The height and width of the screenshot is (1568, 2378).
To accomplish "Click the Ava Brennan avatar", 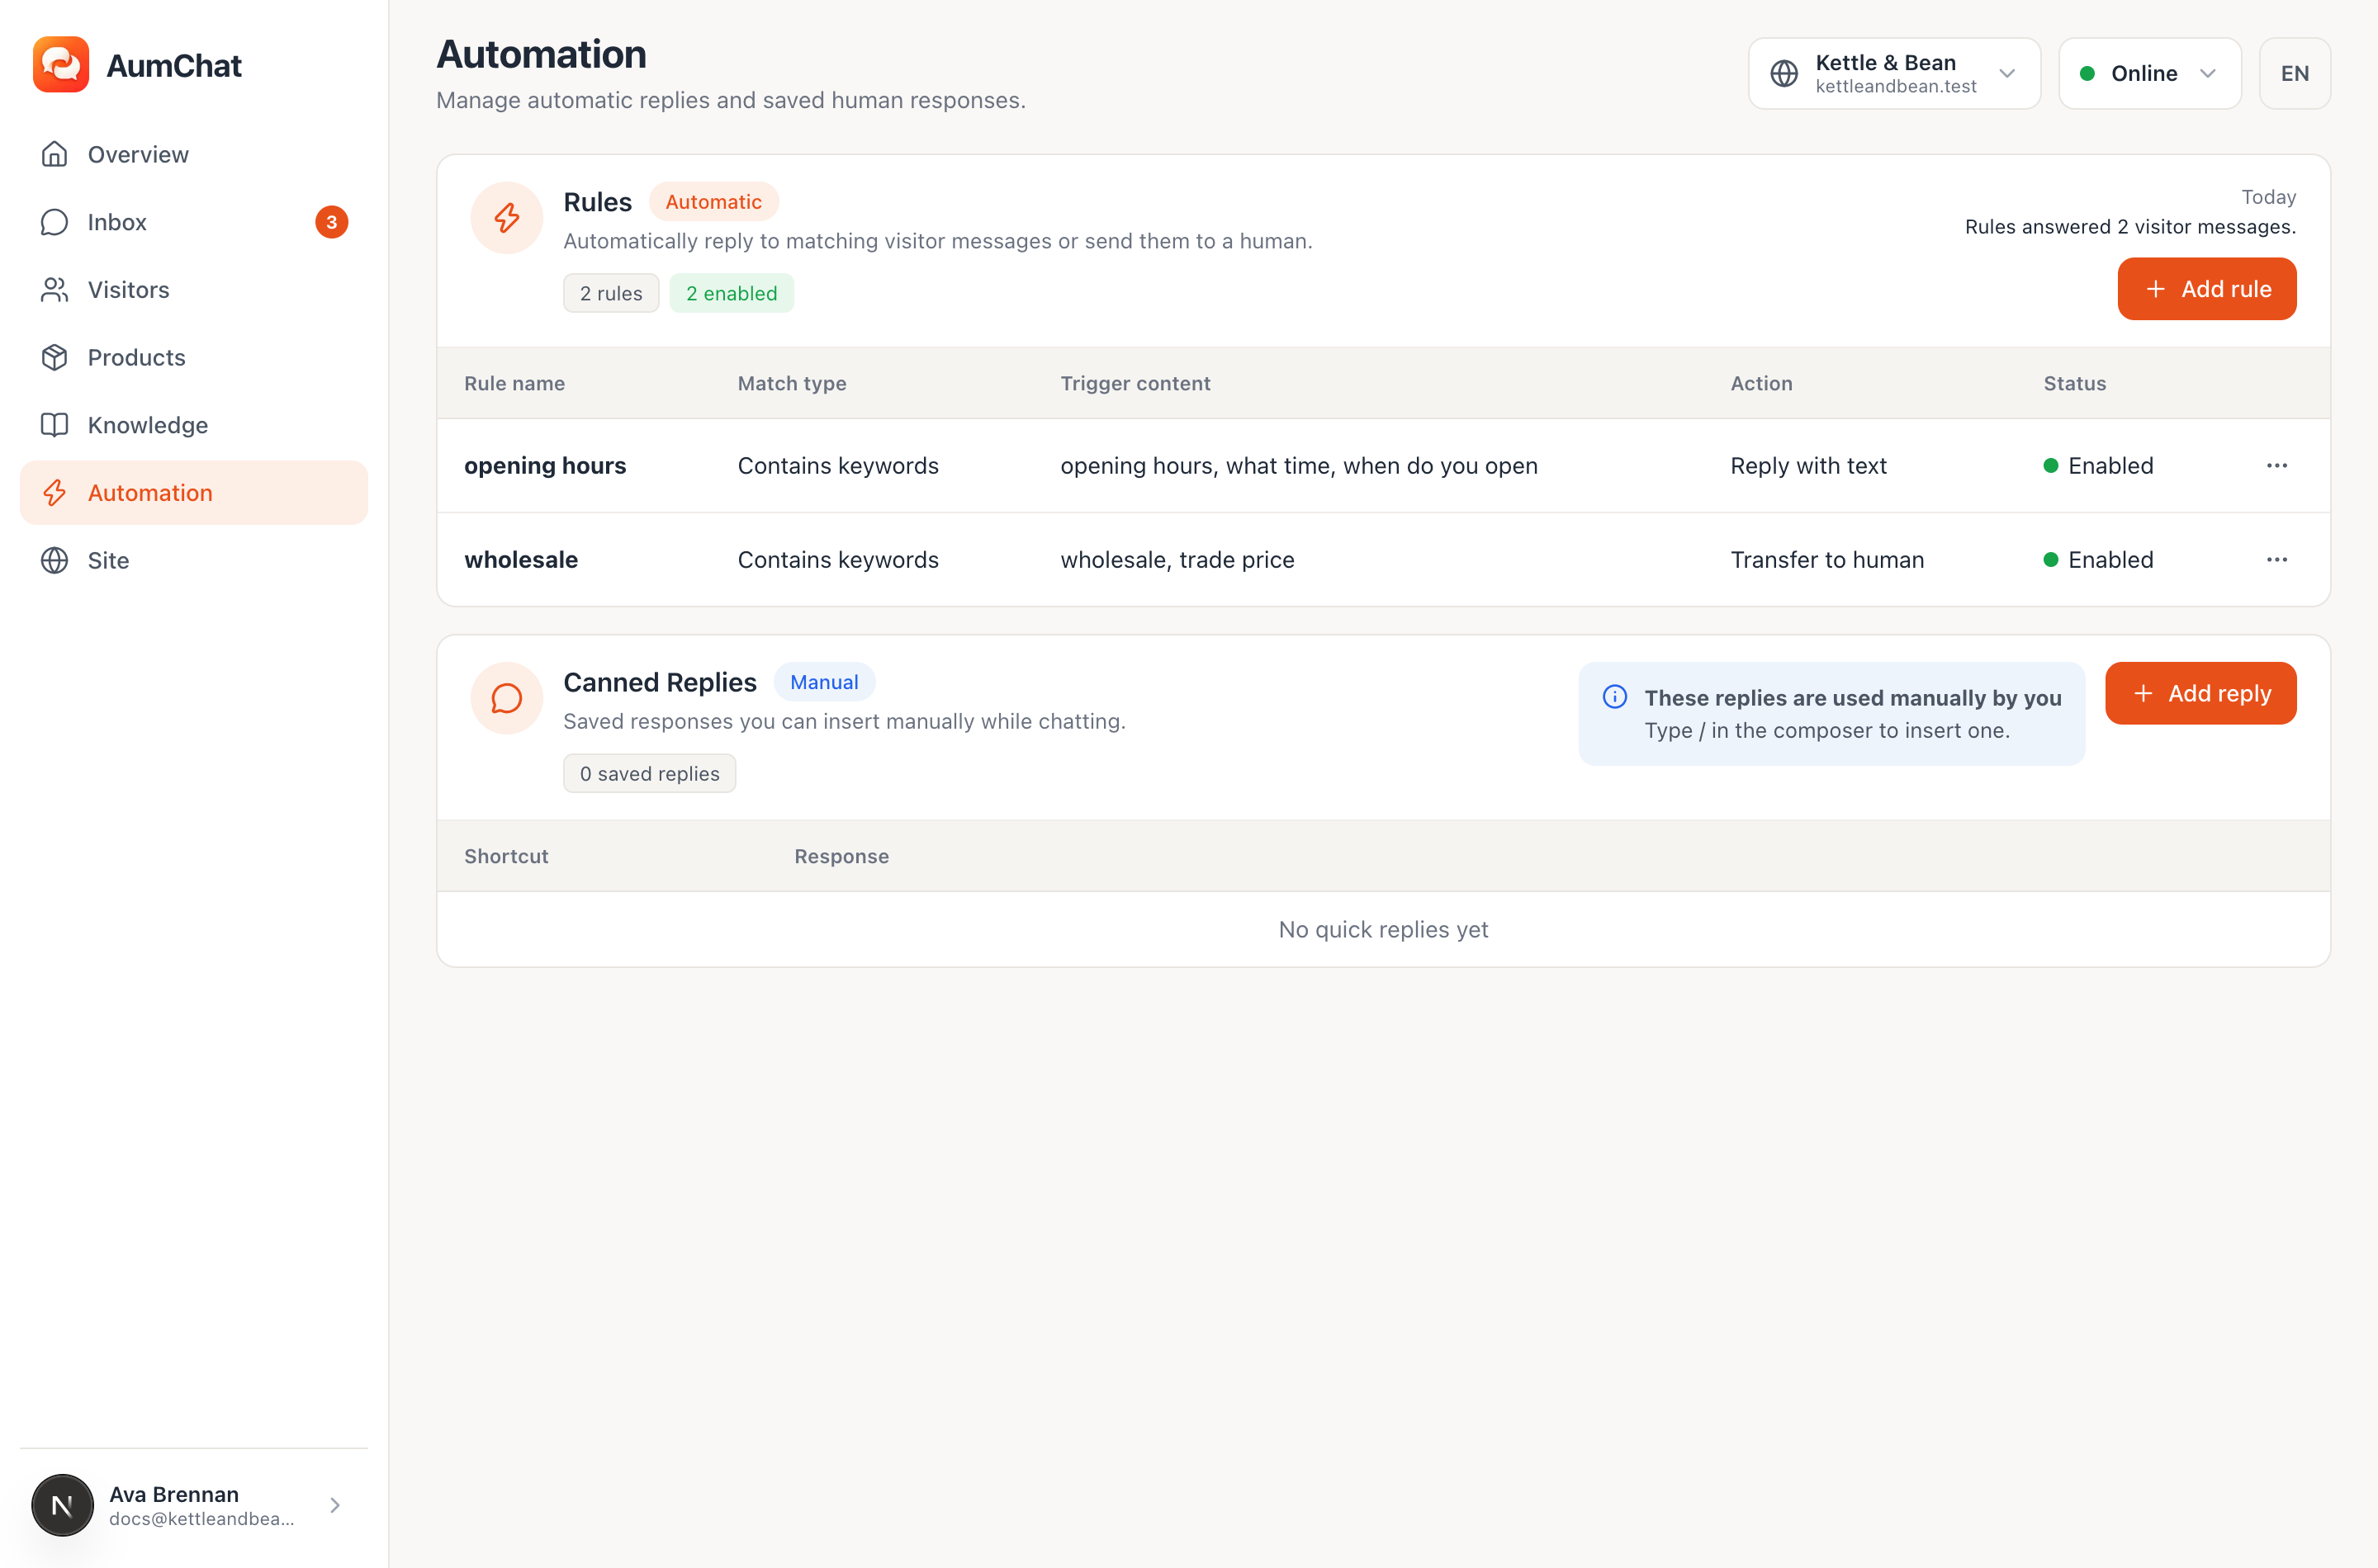I will pos(62,1505).
